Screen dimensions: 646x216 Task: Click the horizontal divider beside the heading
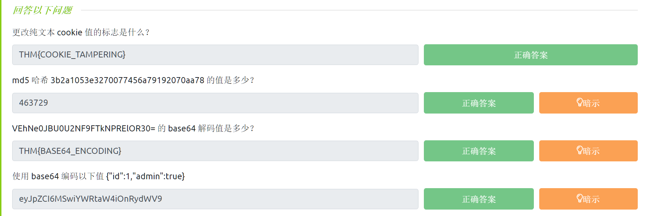coord(358,10)
